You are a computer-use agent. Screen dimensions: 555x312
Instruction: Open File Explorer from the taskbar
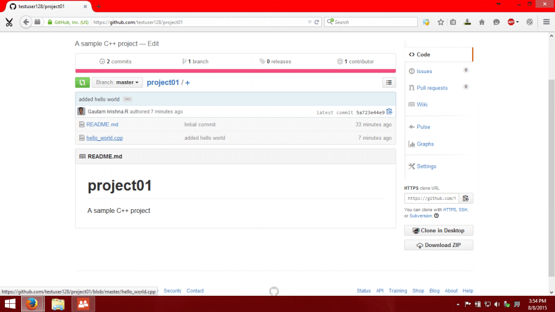pyautogui.click(x=57, y=304)
